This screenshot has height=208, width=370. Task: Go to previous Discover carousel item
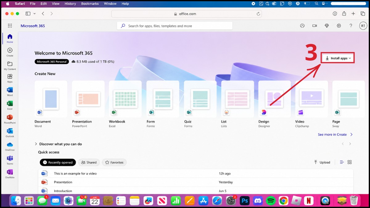coord(343,144)
